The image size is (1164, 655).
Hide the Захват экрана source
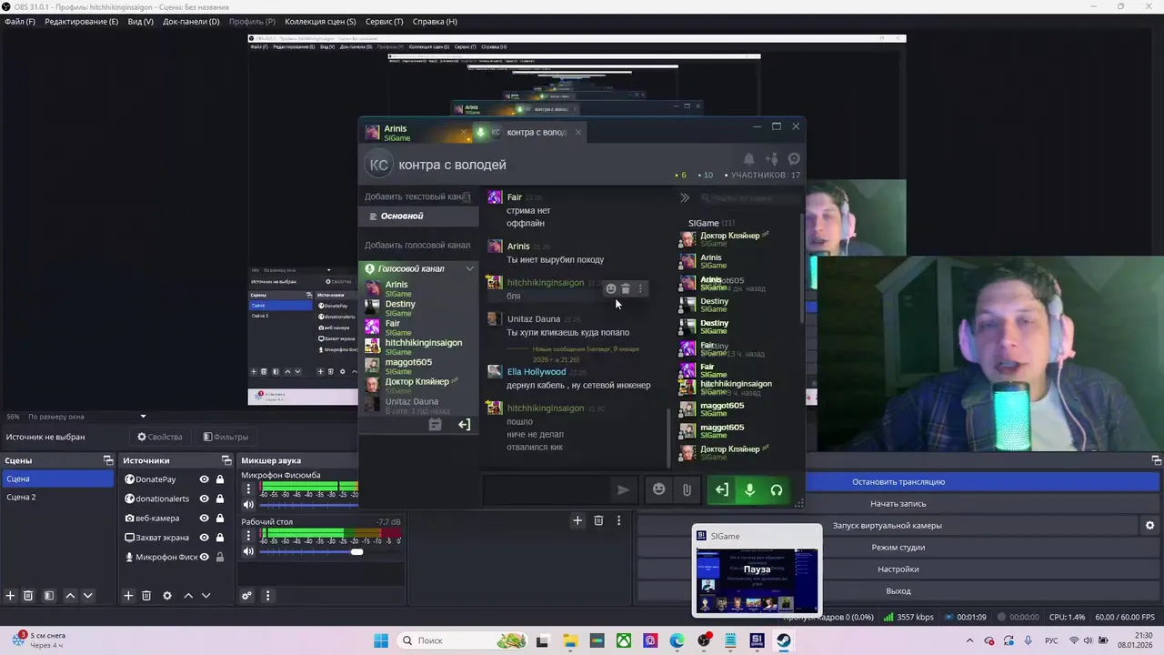(204, 538)
